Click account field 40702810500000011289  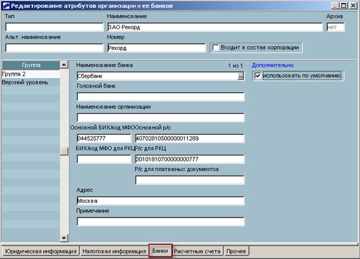[x=189, y=138]
